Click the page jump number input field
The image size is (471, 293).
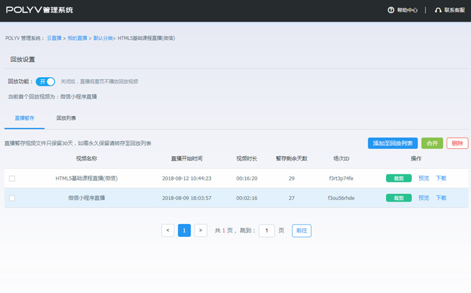coord(266,230)
